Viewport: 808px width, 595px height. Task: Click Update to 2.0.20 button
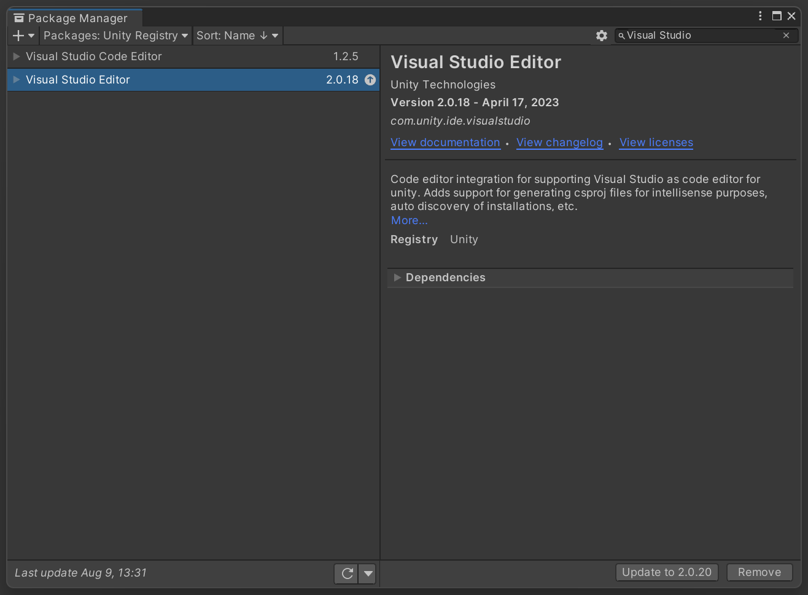pos(667,572)
